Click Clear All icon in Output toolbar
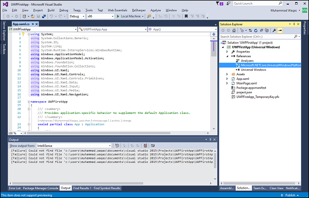309x198 pixels. pyautogui.click(x=145, y=146)
